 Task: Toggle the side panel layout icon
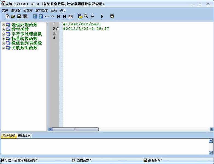tap(41, 16)
